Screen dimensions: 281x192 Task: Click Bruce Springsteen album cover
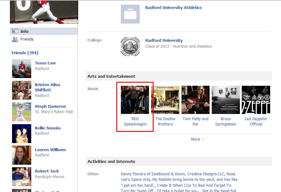tap(226, 100)
